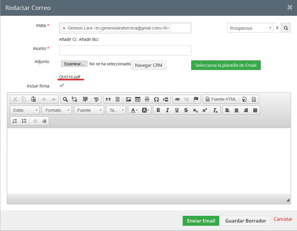Image resolution: width=297 pixels, height=231 pixels.
Task: Switch to Fuente HTML source view
Action: (x=221, y=99)
